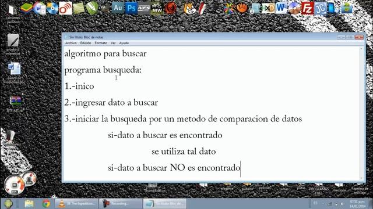This screenshot has width=373, height=209.
Task: Launch CorelDRAW green balloon icon
Action: [x=92, y=8]
